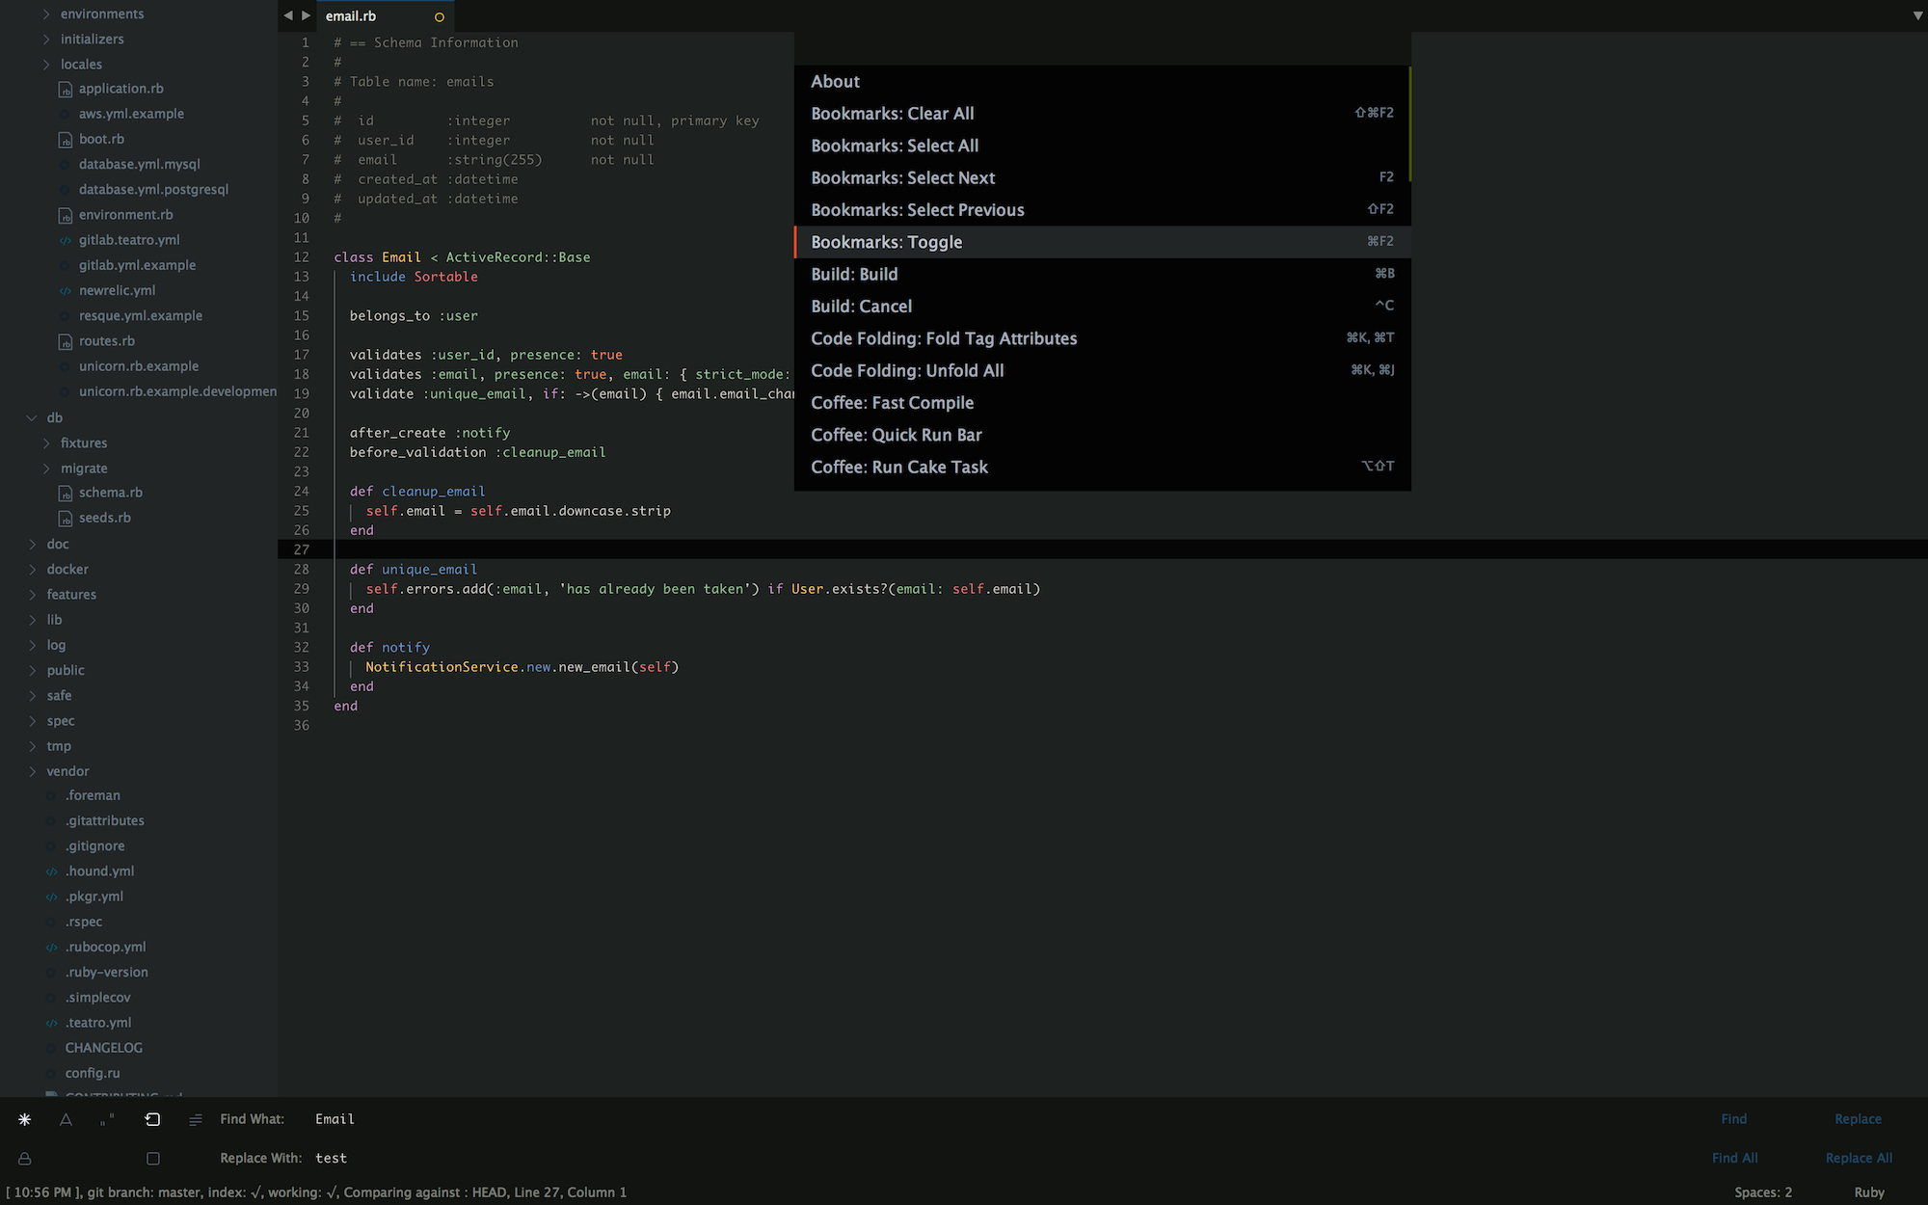Expand the initializers folder
This screenshot has width=1928, height=1205.
[x=46, y=39]
